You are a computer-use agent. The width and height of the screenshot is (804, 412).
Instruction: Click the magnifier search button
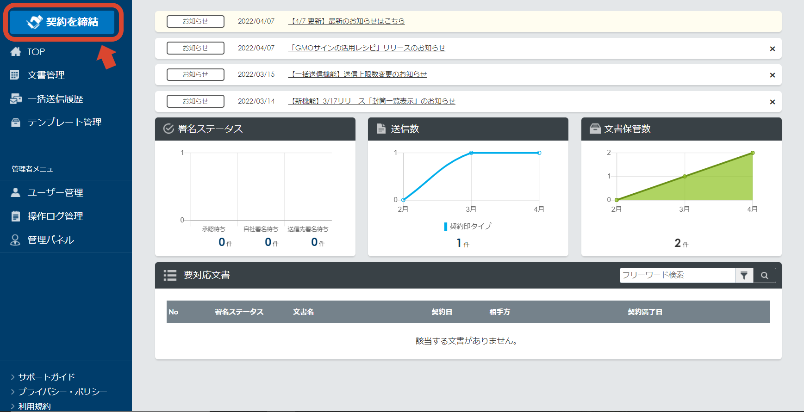click(x=765, y=275)
